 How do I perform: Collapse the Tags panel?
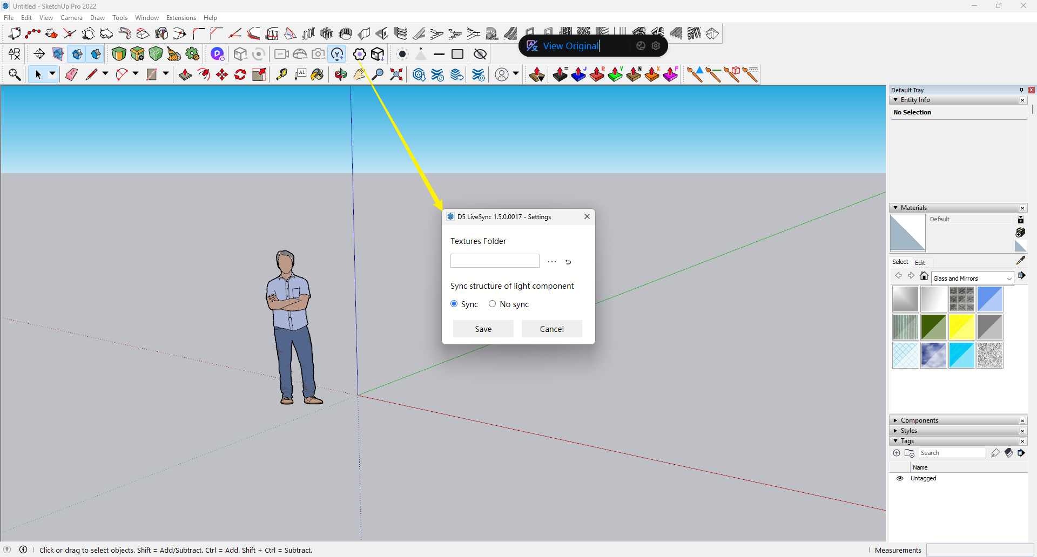coord(895,441)
